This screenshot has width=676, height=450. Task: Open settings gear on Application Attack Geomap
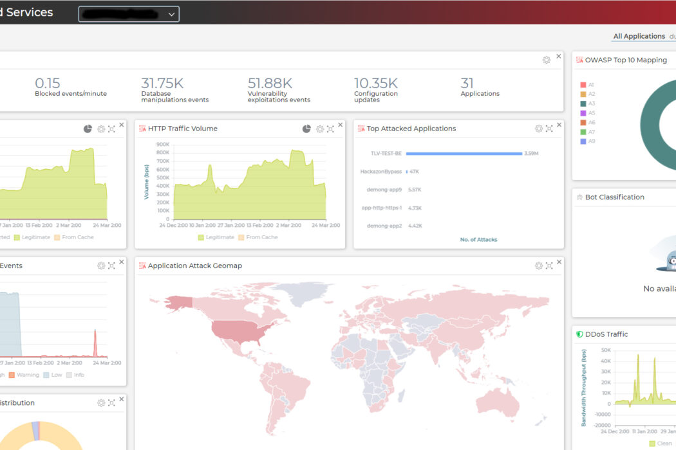[x=538, y=265]
